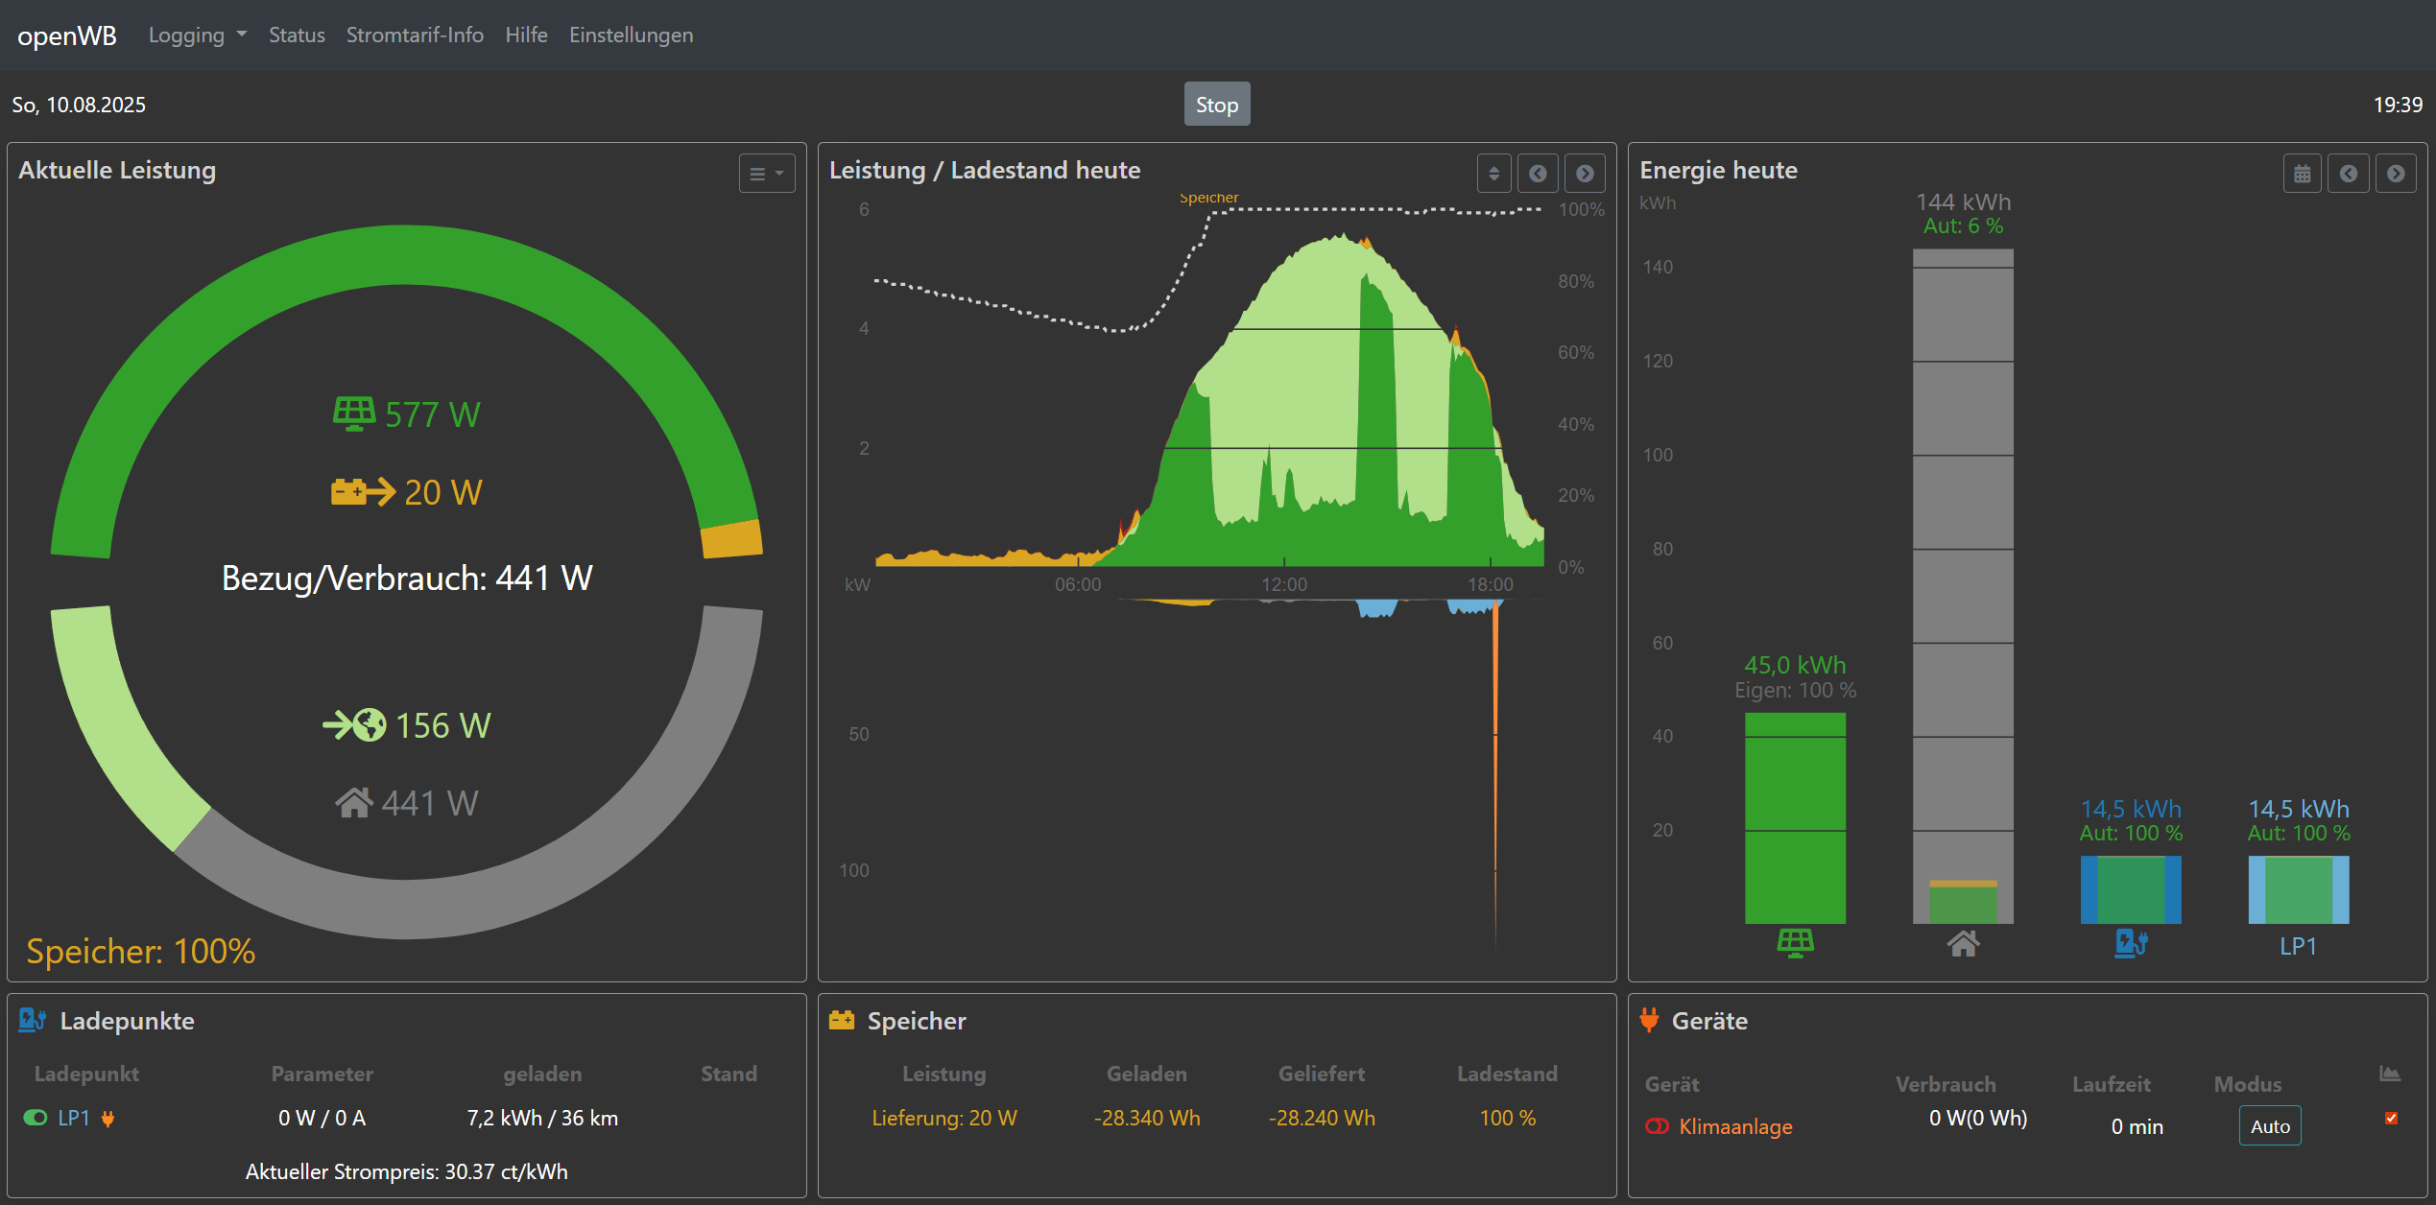This screenshot has width=2436, height=1205.
Task: Open calendar picker in Energie heute panel
Action: [2302, 174]
